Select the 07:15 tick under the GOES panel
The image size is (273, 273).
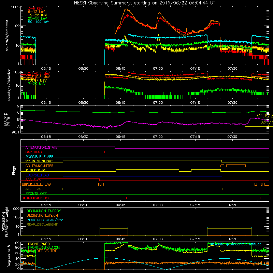coord(195,137)
